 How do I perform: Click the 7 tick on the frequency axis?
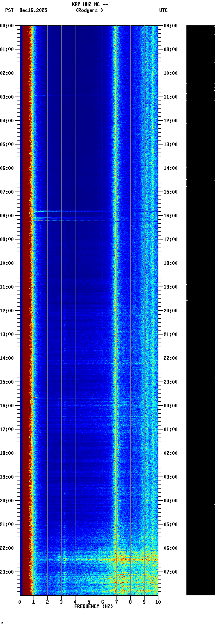[117, 602]
